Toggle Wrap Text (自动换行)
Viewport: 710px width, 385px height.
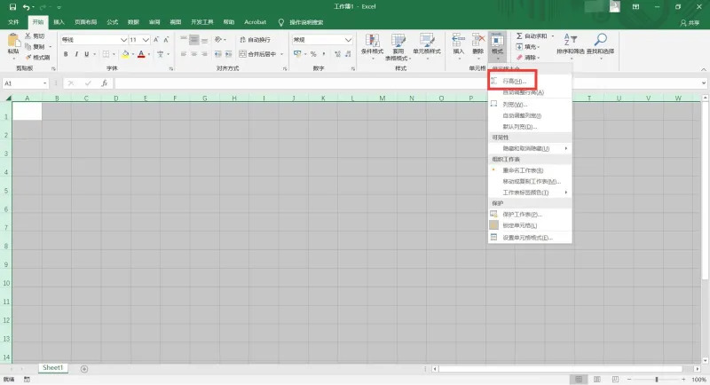(255, 40)
